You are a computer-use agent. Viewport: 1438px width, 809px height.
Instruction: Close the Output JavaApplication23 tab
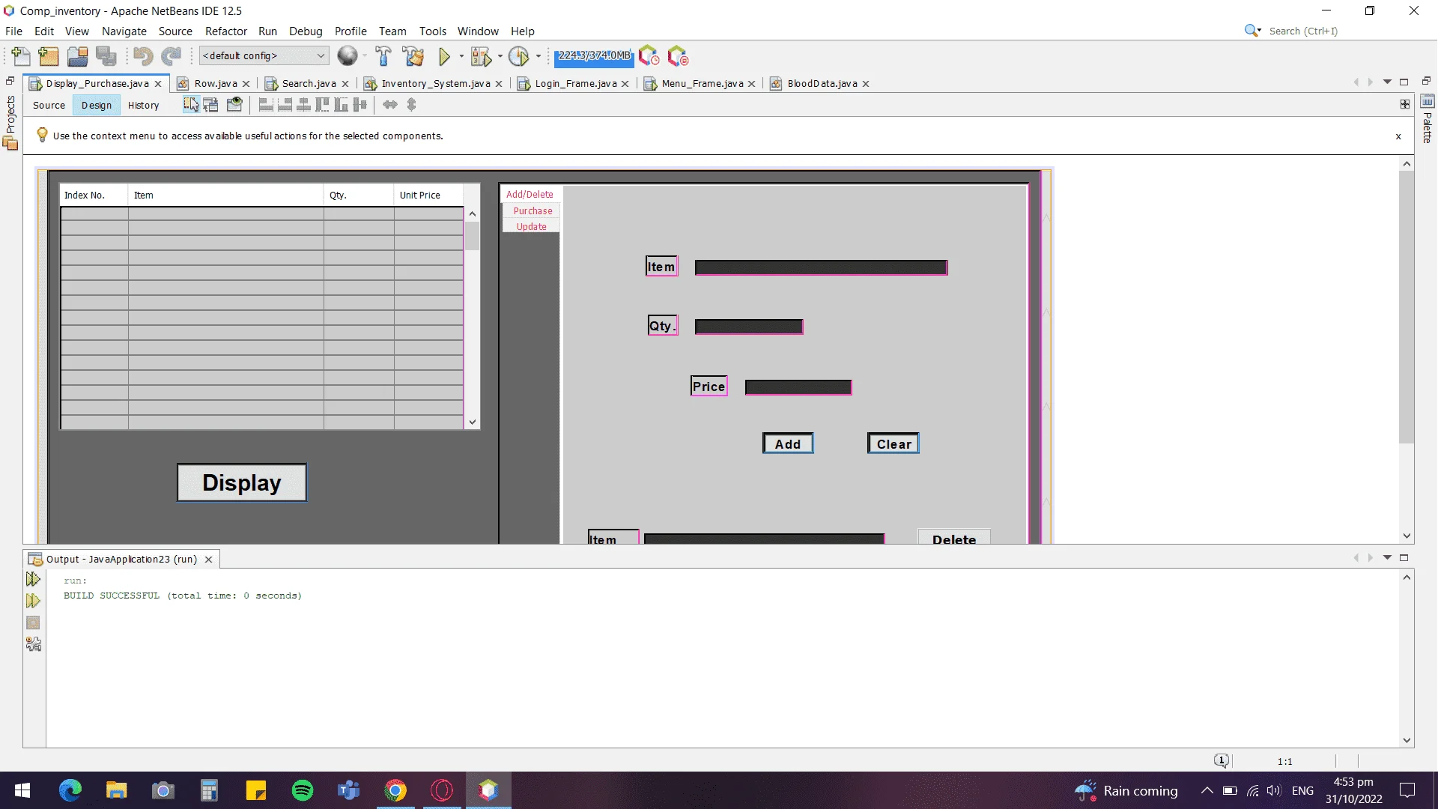(x=209, y=560)
